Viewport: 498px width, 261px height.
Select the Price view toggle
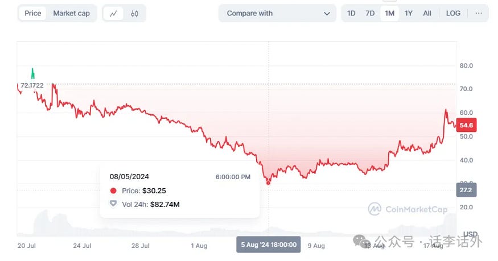point(33,13)
